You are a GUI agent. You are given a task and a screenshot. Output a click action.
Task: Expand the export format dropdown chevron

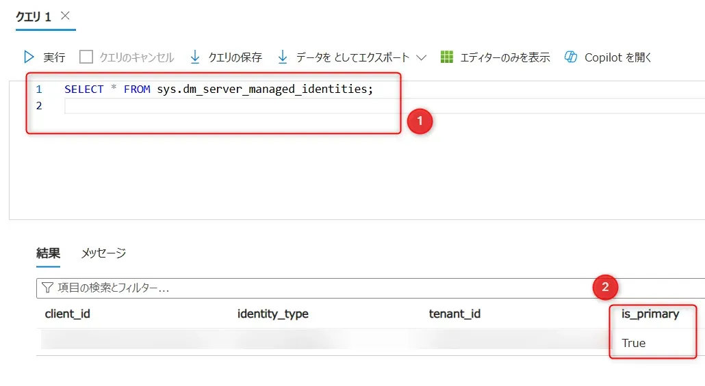click(422, 57)
